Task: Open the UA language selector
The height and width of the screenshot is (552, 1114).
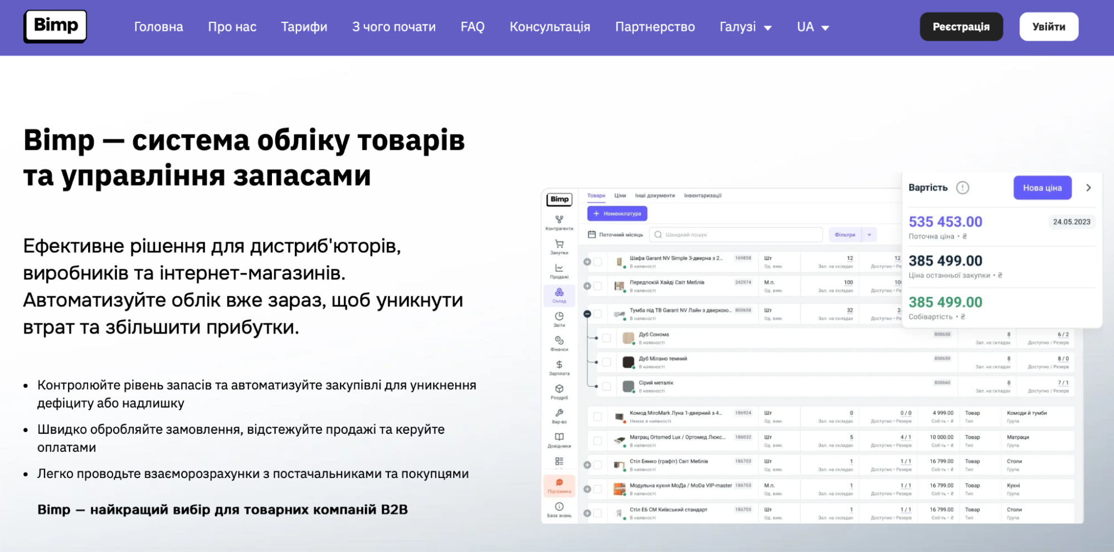Action: 813,26
